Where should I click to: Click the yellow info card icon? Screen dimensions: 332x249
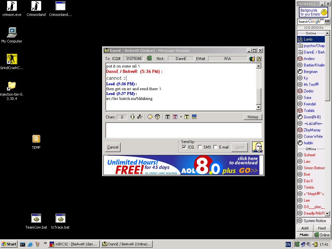258,59
